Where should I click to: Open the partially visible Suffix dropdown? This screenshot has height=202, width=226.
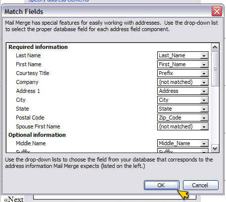pyautogui.click(x=204, y=151)
